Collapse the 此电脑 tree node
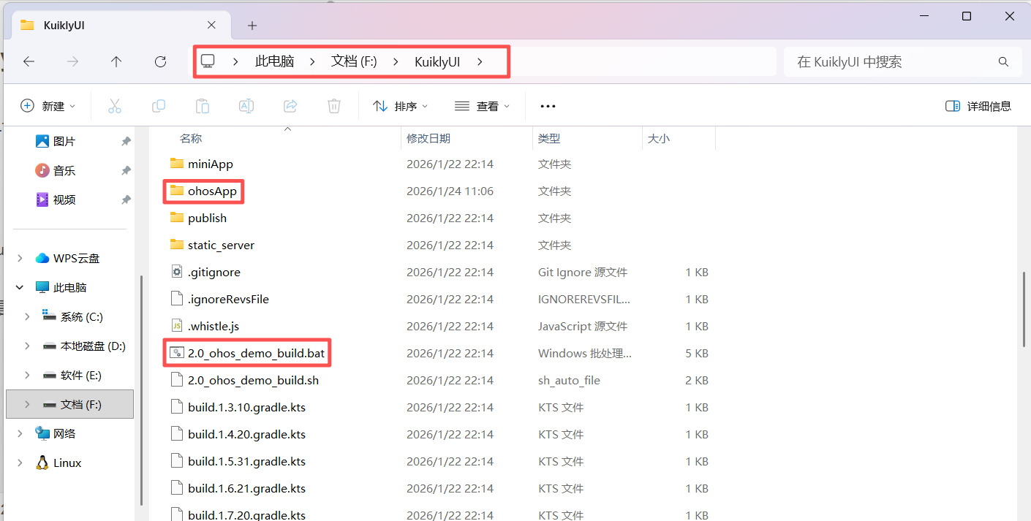 pos(20,287)
